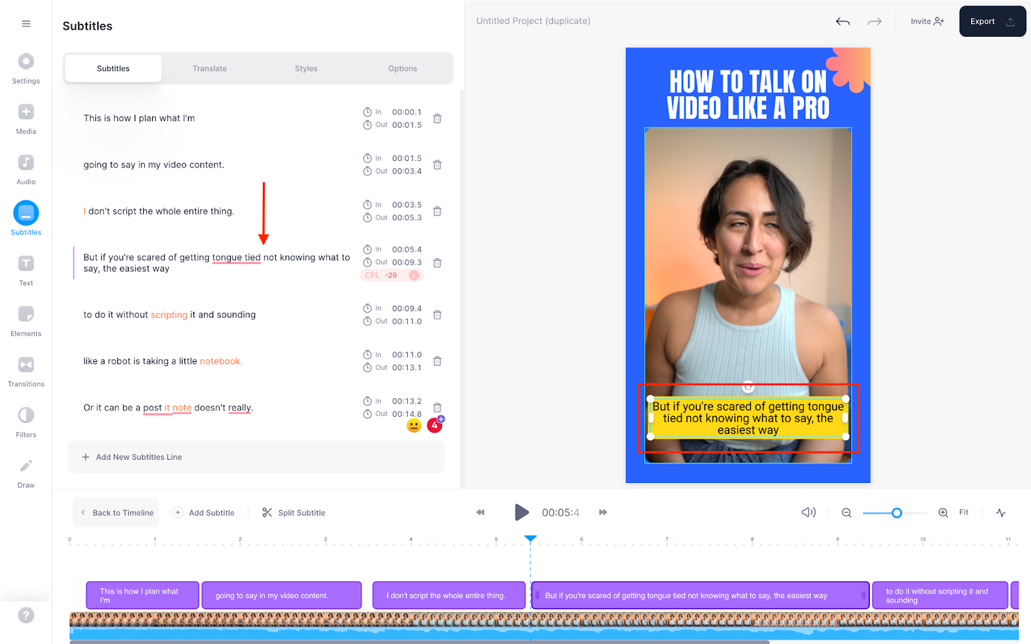Click the Add Subtitle button
1031x644 pixels.
204,513
